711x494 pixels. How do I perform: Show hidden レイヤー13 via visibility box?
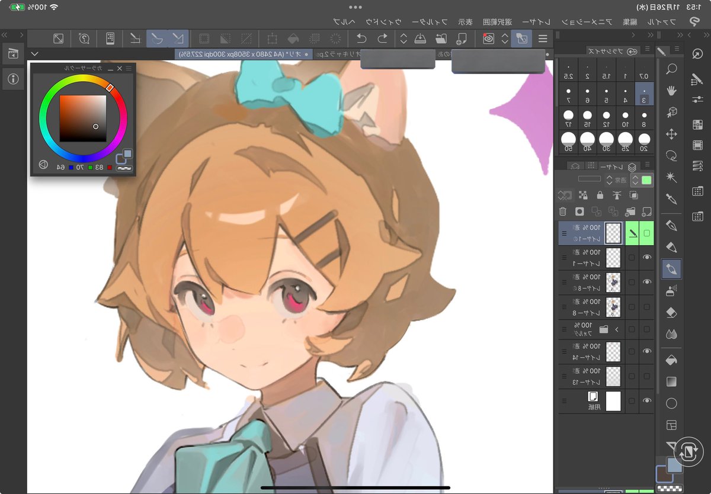646,376
